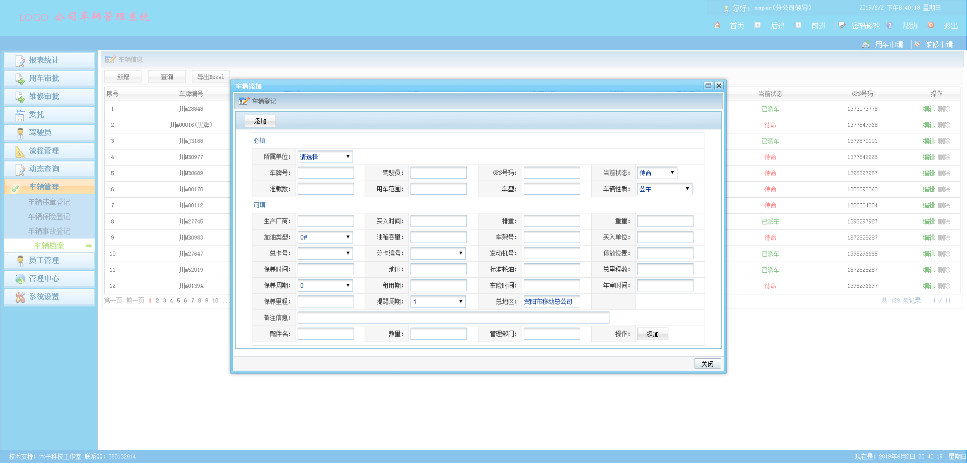
Task: Open the 车辆性质 dropdown
Action: 664,189
